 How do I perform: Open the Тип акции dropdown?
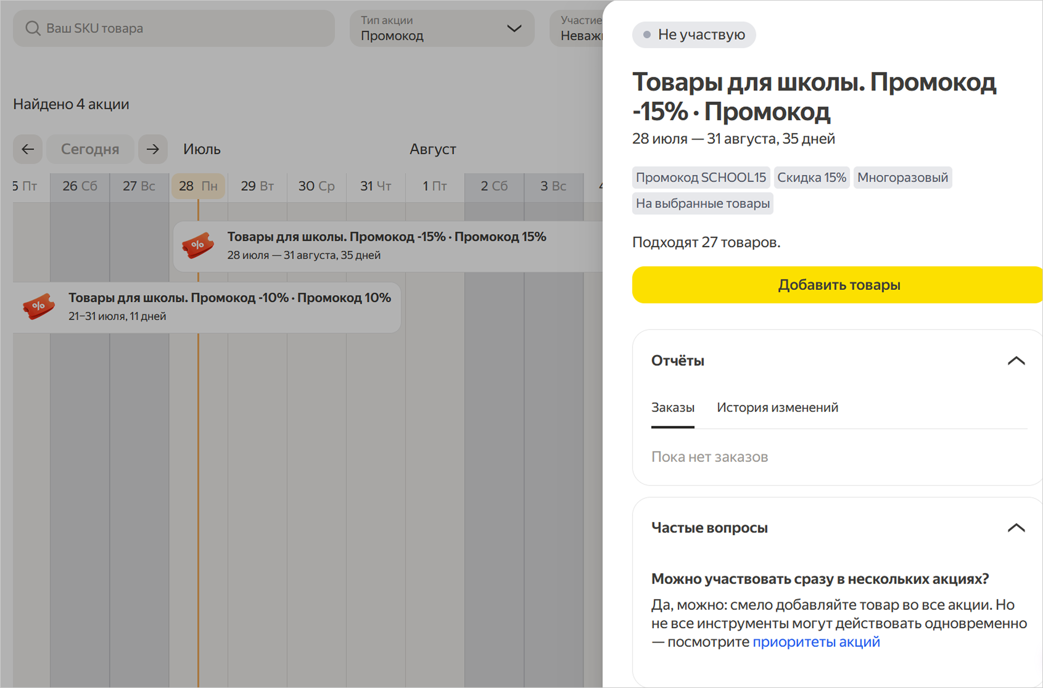(442, 29)
